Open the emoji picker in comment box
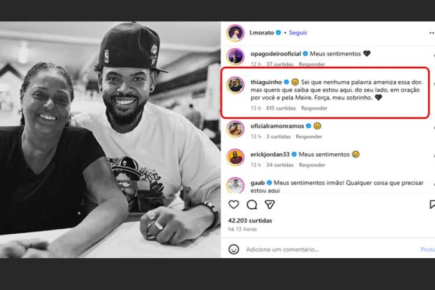The image size is (435, 290). click(x=234, y=249)
